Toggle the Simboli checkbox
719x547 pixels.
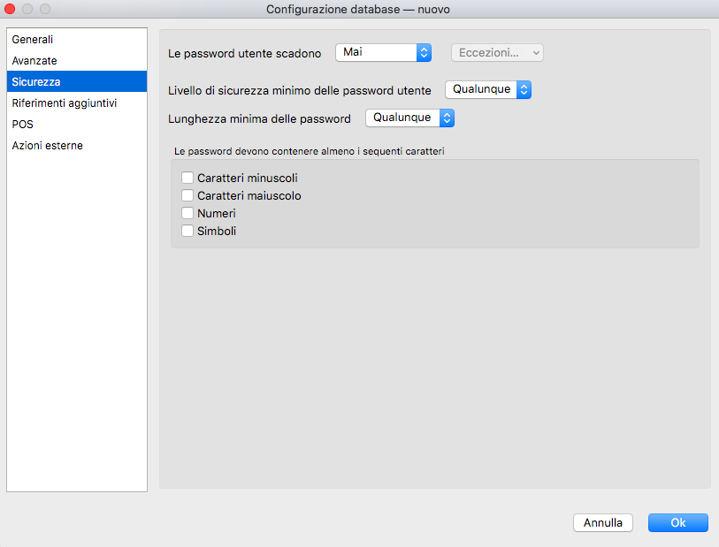pyautogui.click(x=187, y=232)
